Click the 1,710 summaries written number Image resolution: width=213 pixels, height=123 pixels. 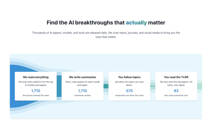pyautogui.click(x=82, y=91)
